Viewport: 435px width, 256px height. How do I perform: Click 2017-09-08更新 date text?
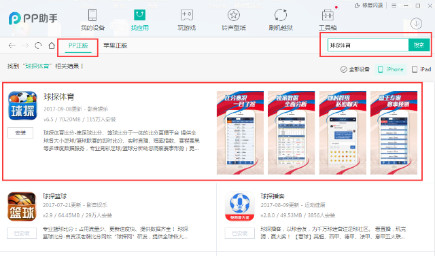point(63,109)
